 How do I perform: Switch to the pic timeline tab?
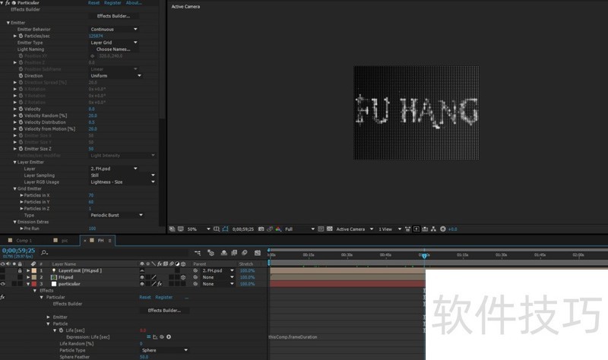pyautogui.click(x=65, y=240)
